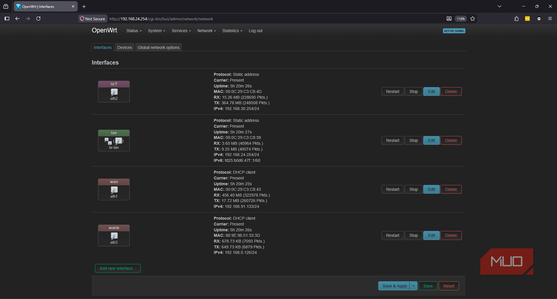Click the yellow extension icon in toolbar
557x299 pixels.
click(x=527, y=19)
